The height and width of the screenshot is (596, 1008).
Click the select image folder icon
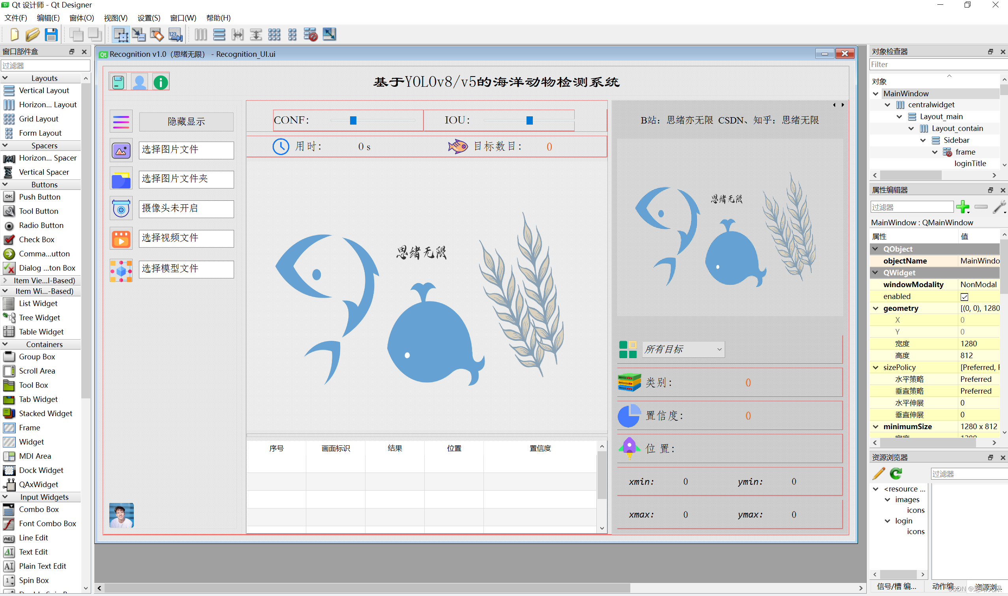tap(120, 178)
